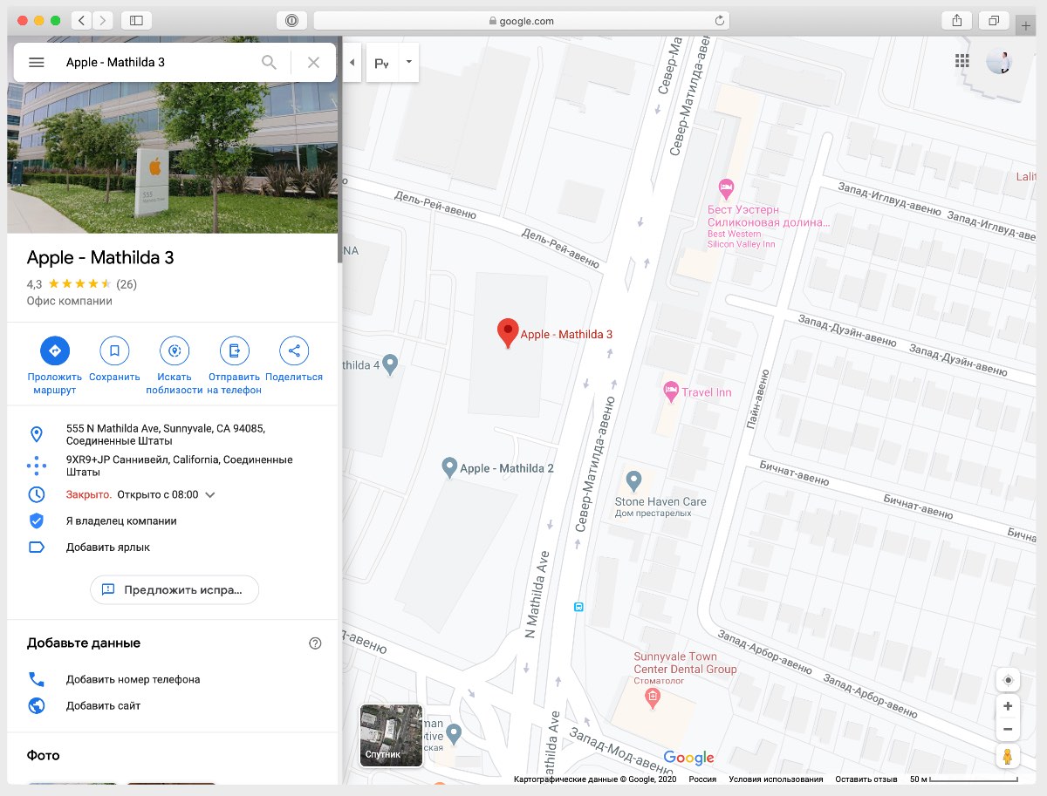This screenshot has width=1047, height=796.
Task: Open the Google apps grid
Action: click(962, 61)
